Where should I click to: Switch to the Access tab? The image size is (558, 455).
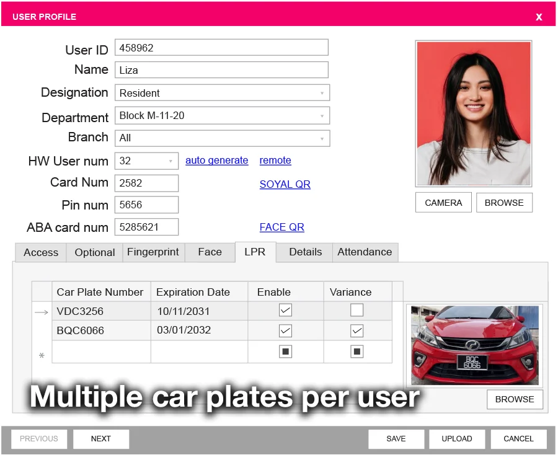tap(41, 252)
